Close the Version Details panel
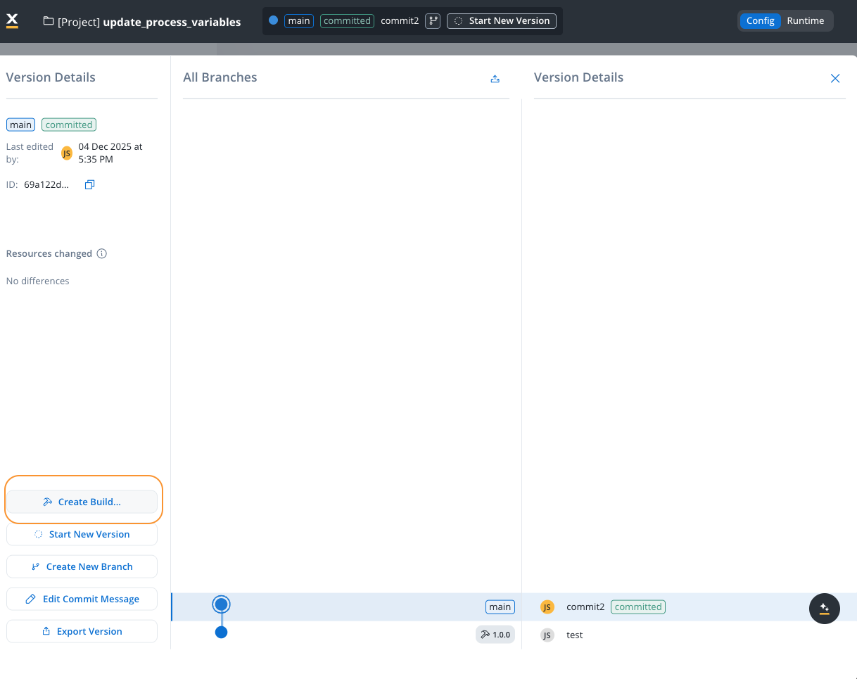 835,78
